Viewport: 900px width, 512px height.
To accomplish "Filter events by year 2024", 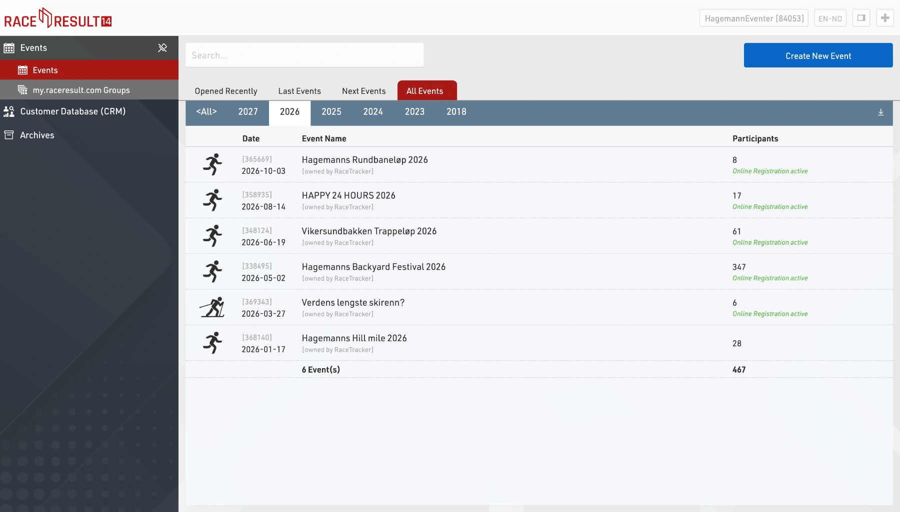I will (x=372, y=112).
